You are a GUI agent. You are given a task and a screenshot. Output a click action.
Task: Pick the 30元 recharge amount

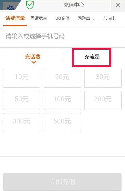(103, 78)
